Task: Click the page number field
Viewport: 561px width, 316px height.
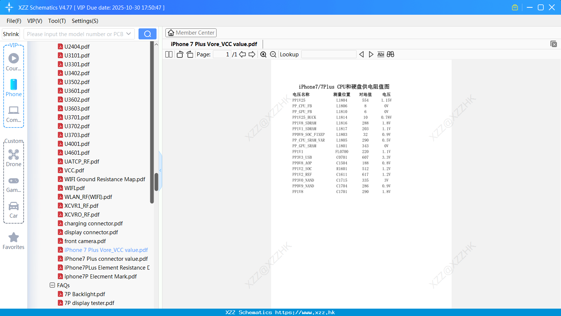Action: click(222, 54)
